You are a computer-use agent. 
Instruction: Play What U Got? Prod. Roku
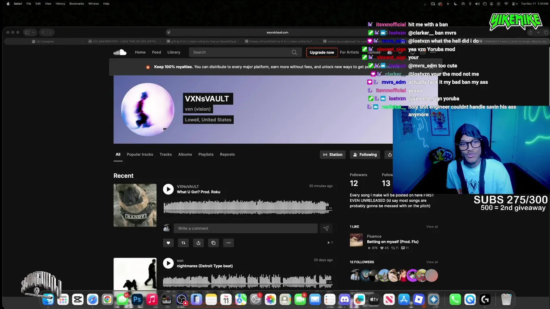(168, 189)
